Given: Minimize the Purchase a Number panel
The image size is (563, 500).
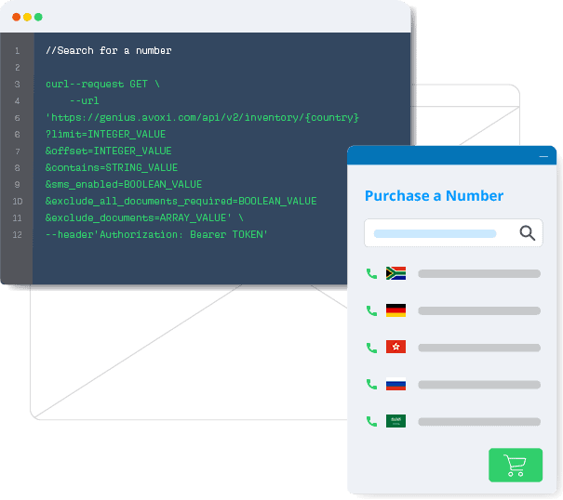Looking at the screenshot, I should [543, 157].
